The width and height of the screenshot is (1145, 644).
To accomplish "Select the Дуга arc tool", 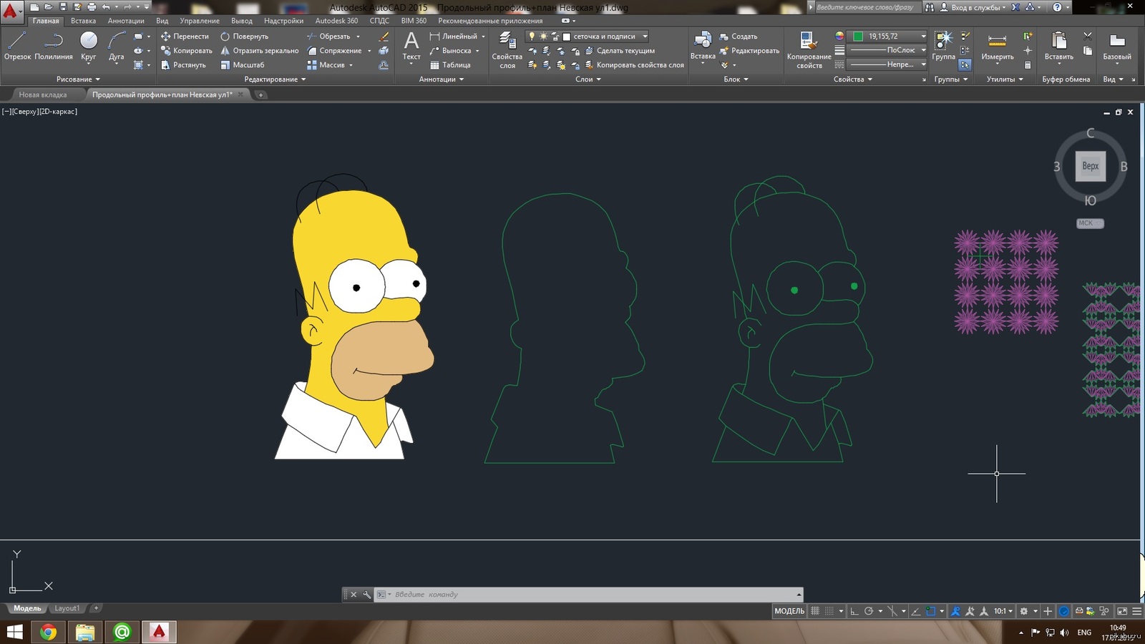I will click(x=117, y=46).
